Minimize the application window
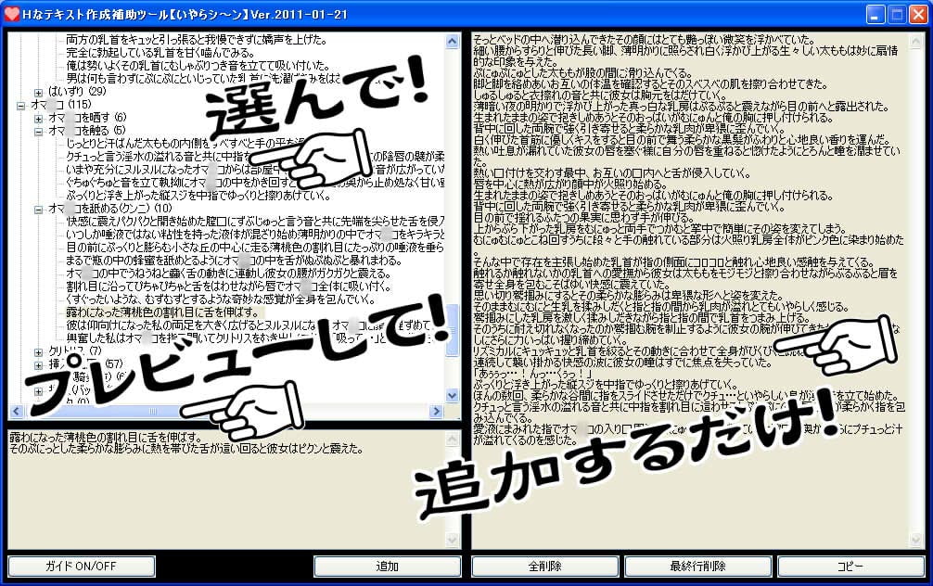The image size is (933, 586). (x=875, y=14)
